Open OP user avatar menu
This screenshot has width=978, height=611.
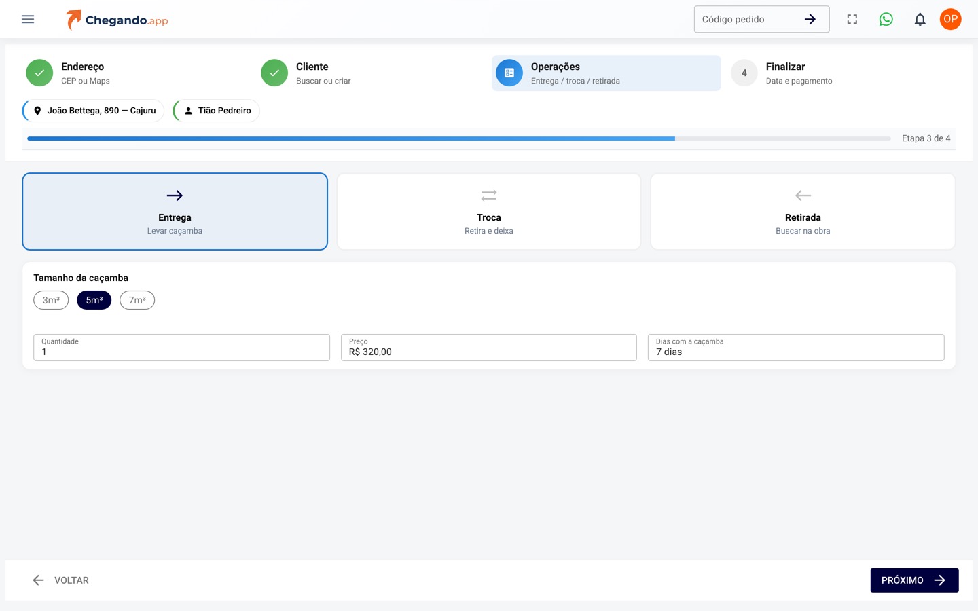pos(951,19)
